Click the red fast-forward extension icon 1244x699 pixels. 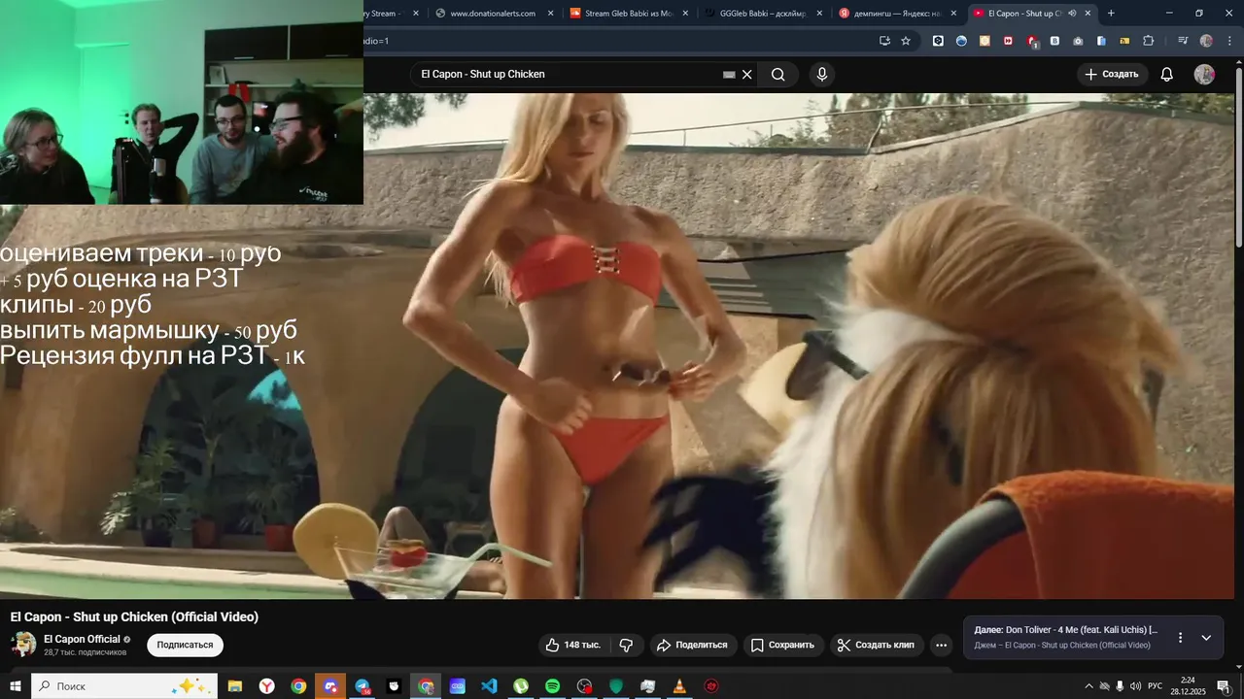pos(1008,41)
